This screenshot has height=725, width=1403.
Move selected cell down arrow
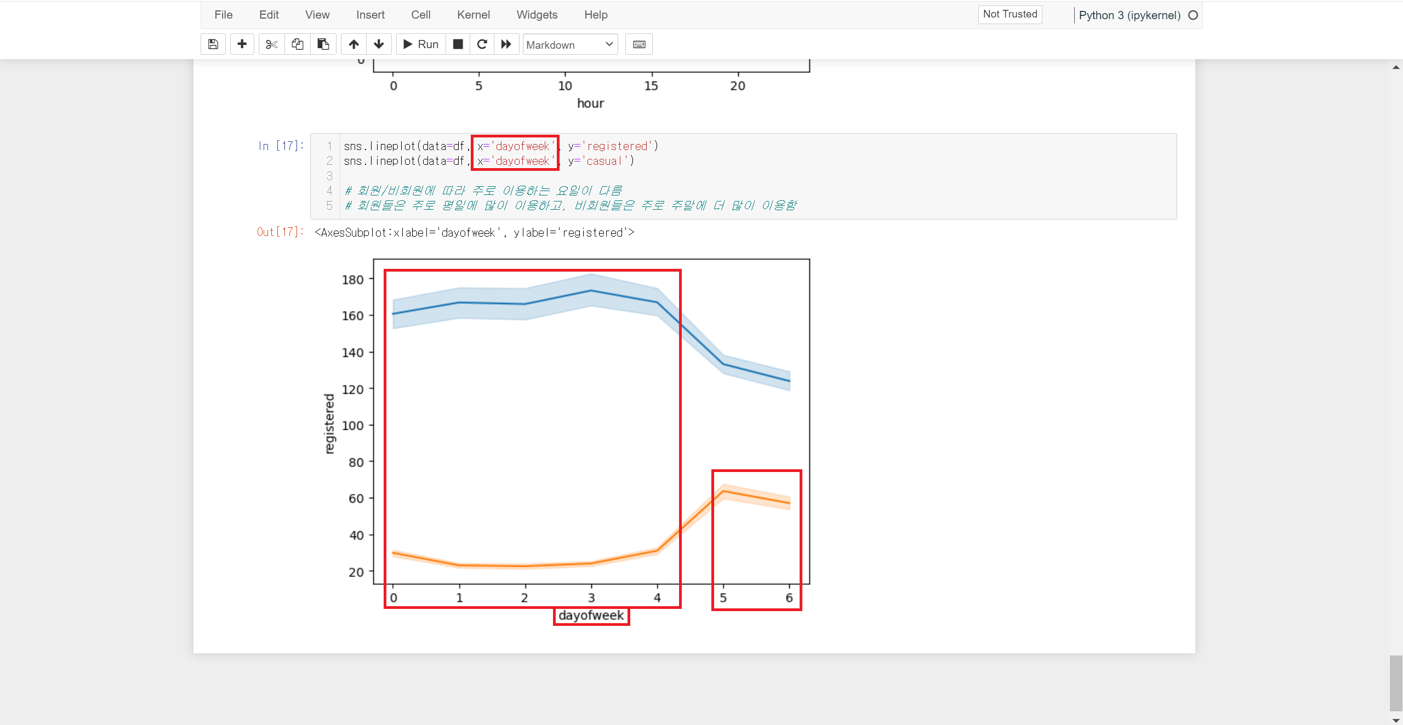[379, 44]
